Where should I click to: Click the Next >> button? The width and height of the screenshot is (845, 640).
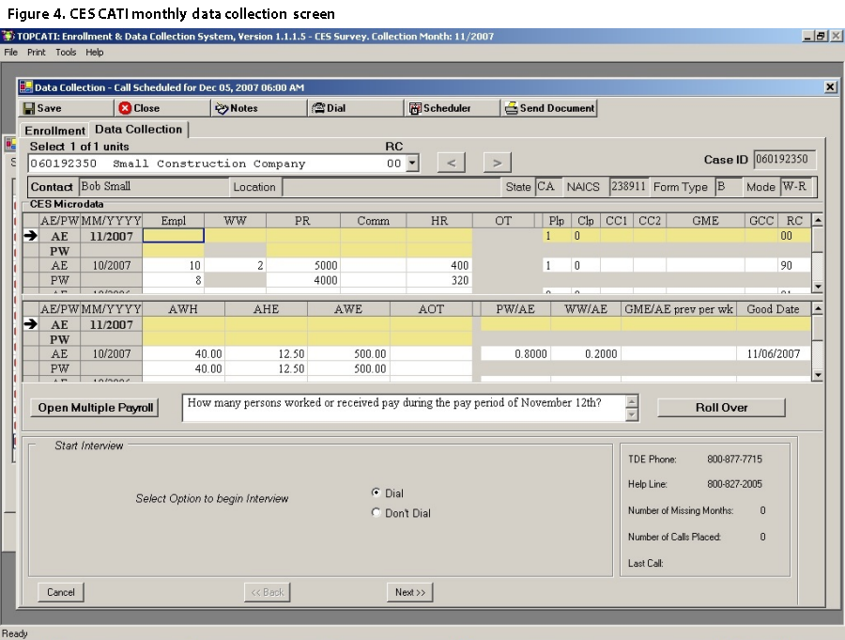click(410, 592)
